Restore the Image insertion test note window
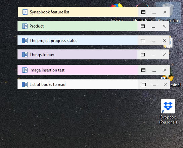 click(143, 70)
